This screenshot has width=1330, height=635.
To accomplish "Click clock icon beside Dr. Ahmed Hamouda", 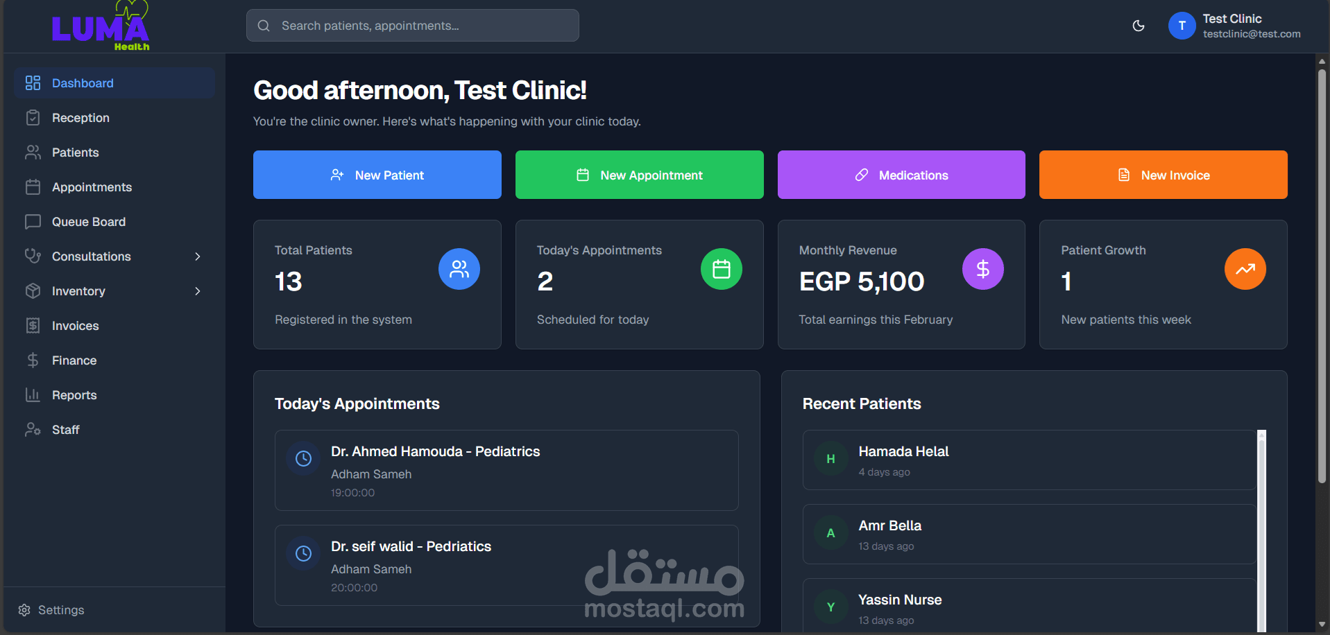I will click(x=303, y=458).
